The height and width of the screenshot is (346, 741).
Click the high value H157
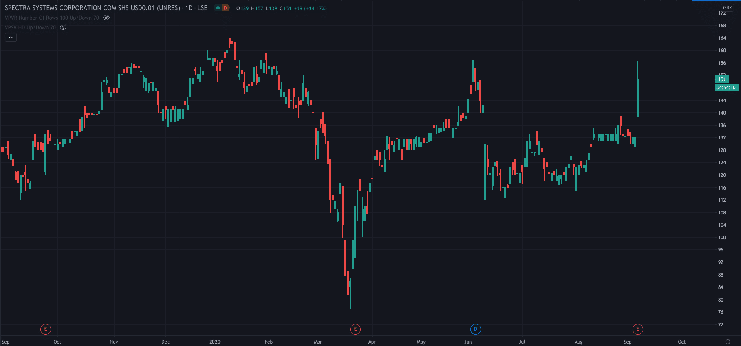point(257,8)
